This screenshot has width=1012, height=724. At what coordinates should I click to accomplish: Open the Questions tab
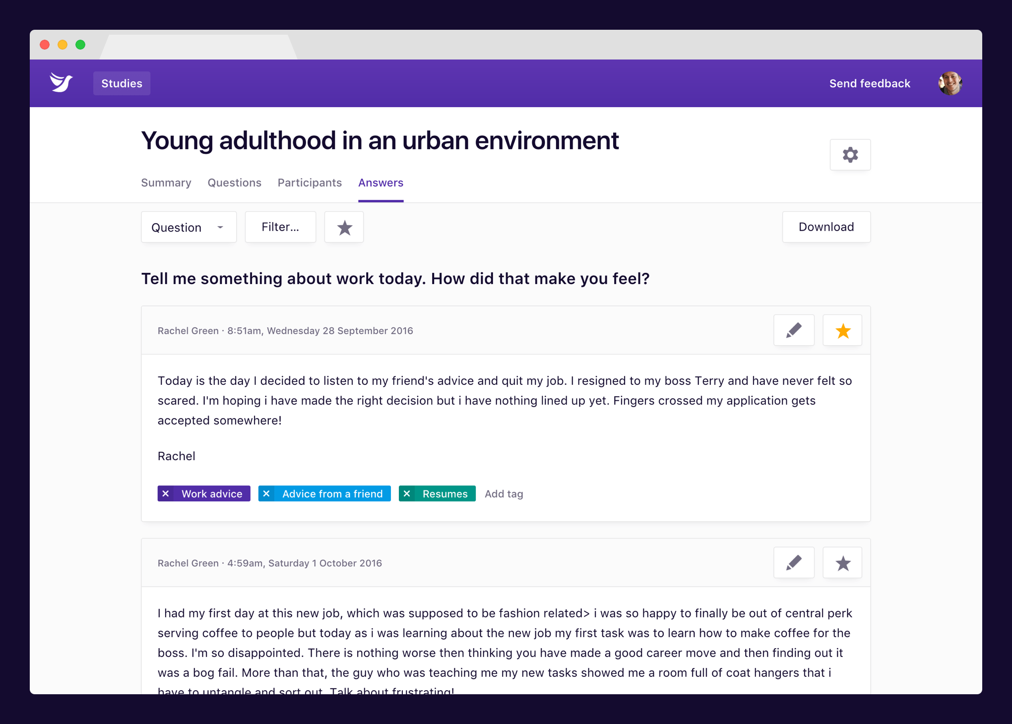[x=234, y=183]
